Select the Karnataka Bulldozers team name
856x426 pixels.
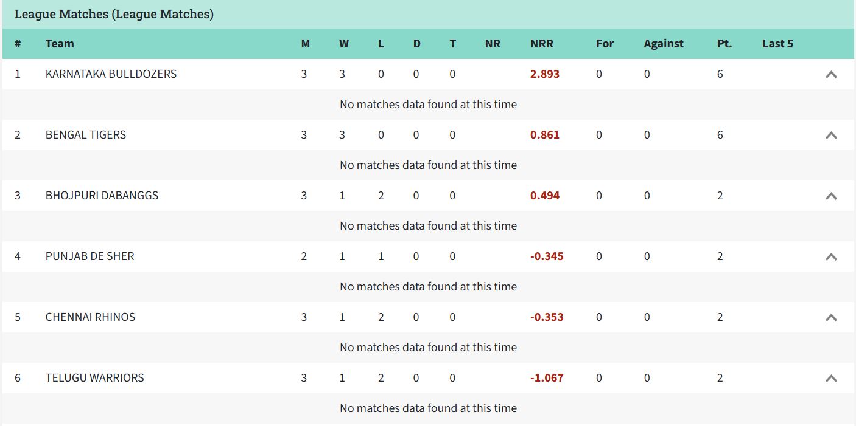point(110,74)
